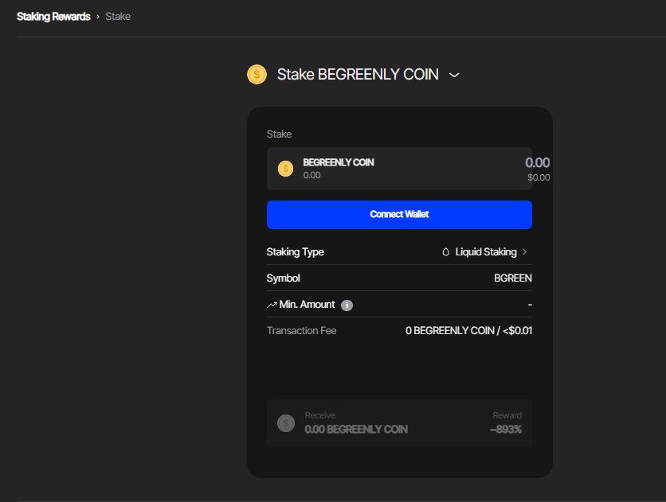Click the BEGREENLY COIN icon in the stake field
Viewport: 666px width, 502px height.
point(285,169)
